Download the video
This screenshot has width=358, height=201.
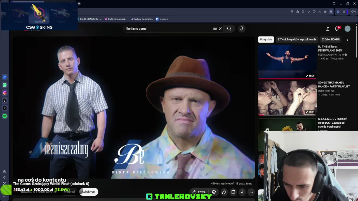pyautogui.click(x=242, y=192)
